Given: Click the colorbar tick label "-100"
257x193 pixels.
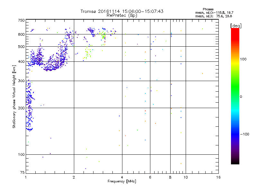Looking at the screenshot, I should pyautogui.click(x=244, y=134).
